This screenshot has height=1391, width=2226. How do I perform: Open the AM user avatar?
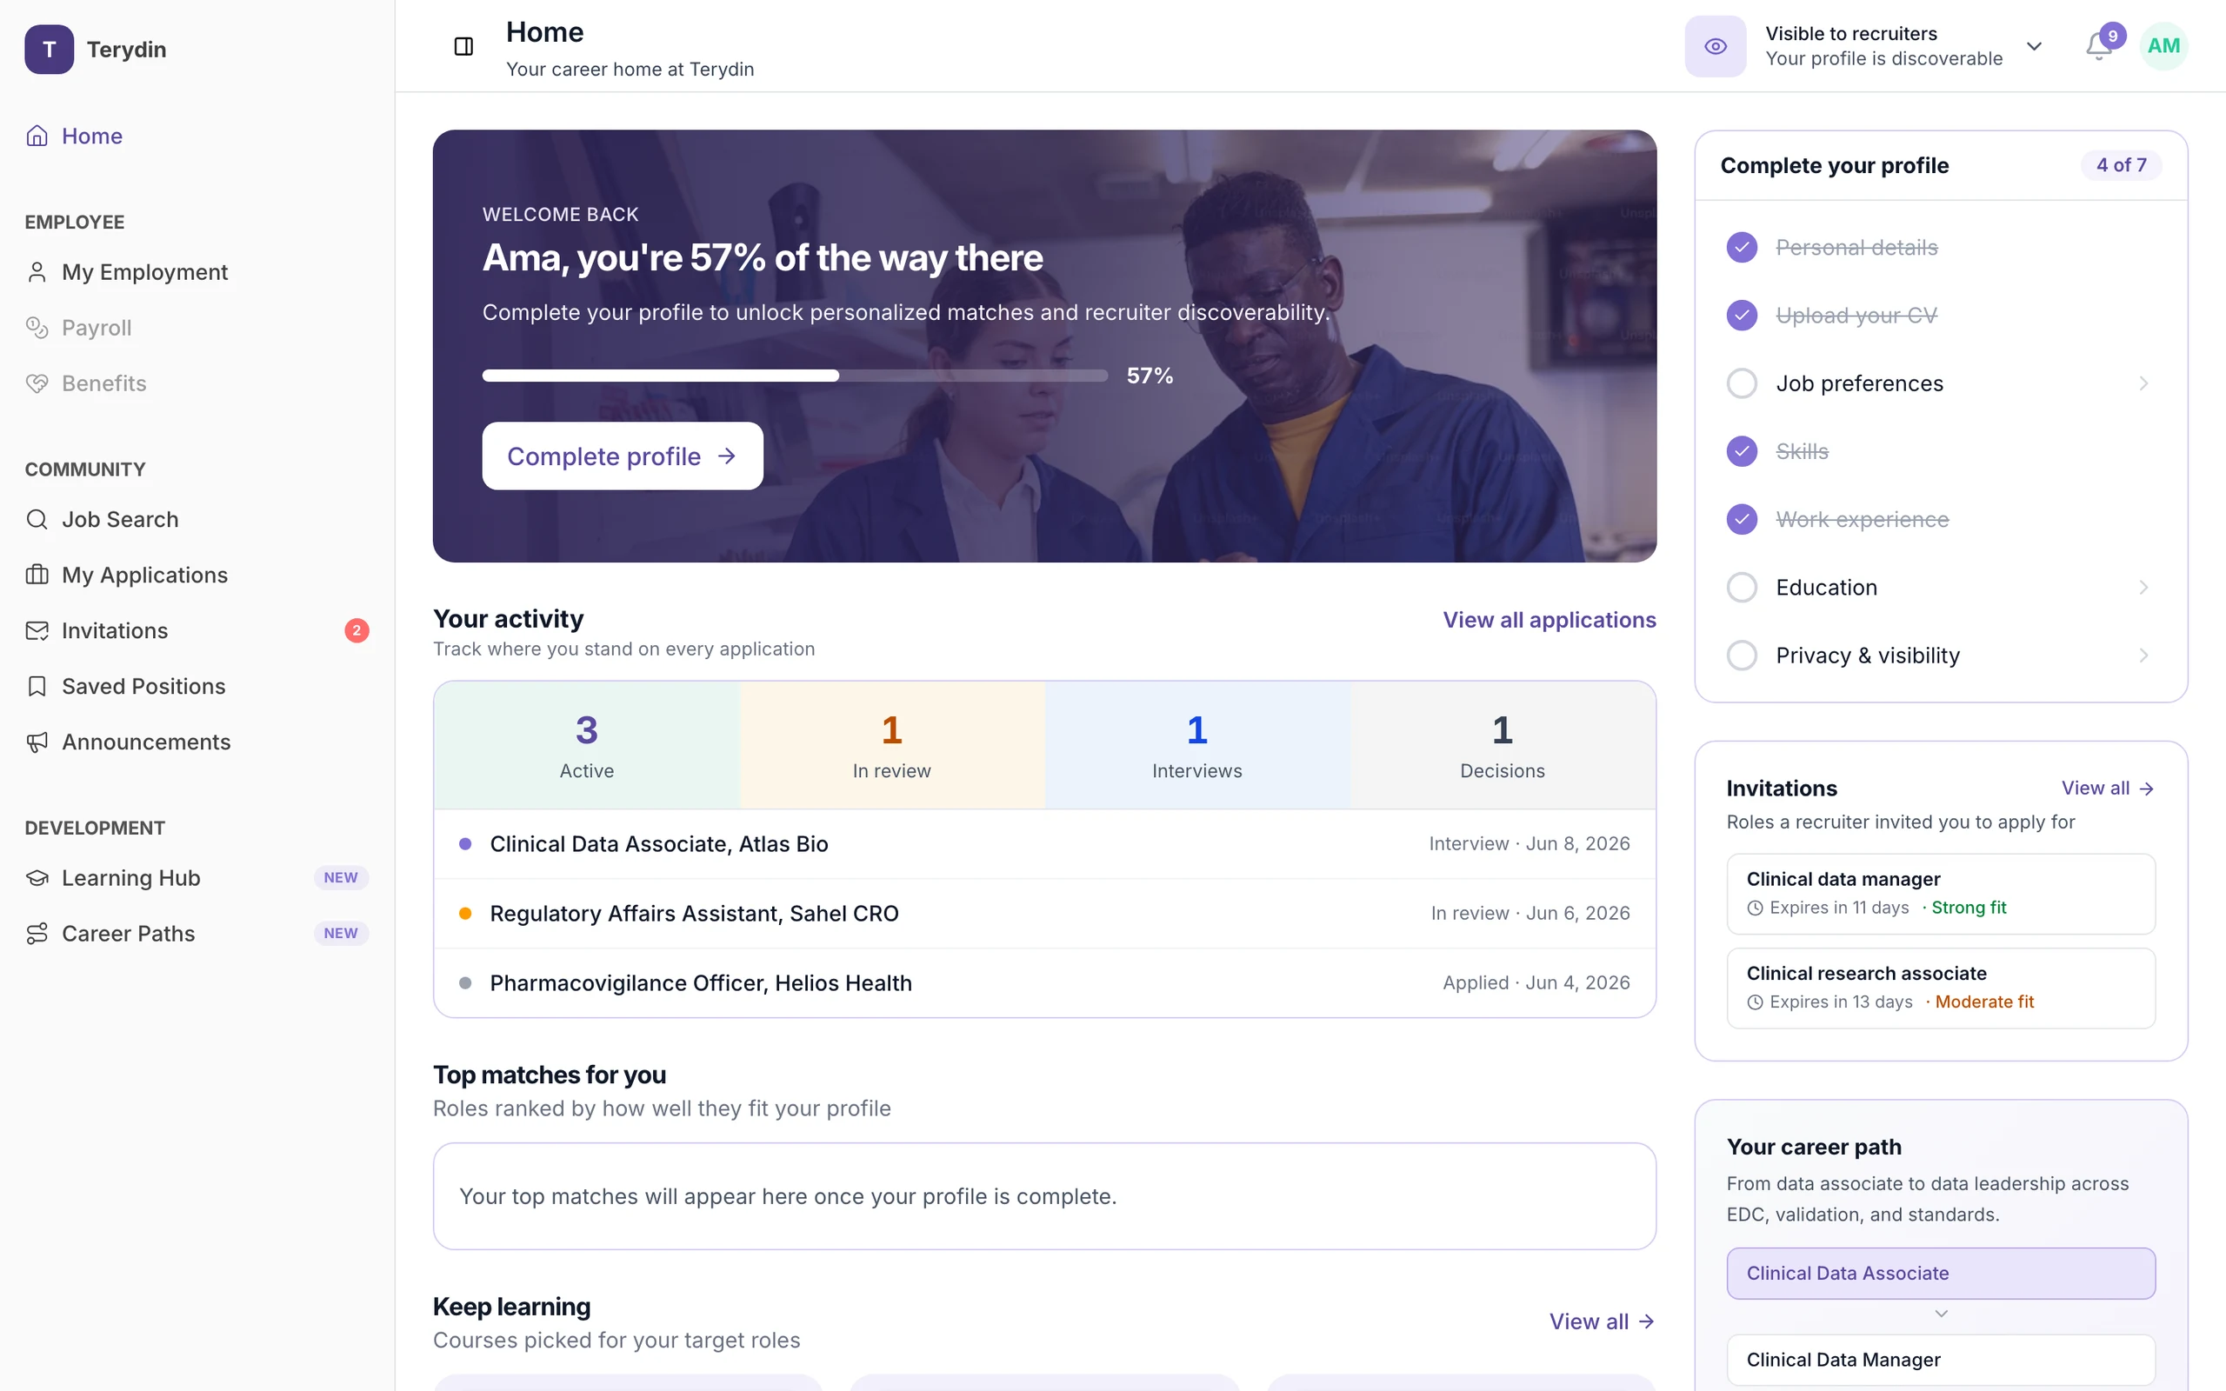(2163, 46)
